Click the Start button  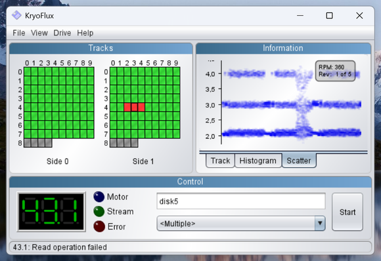click(347, 212)
